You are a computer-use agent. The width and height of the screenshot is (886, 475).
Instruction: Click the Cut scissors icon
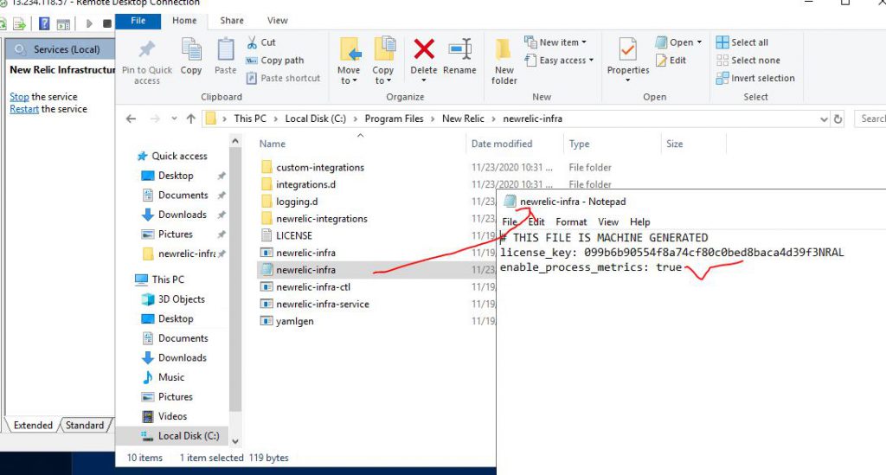(252, 42)
